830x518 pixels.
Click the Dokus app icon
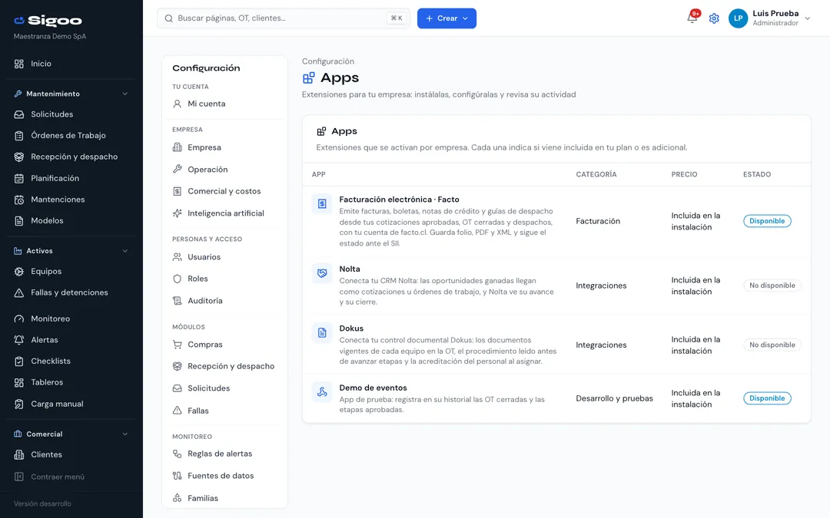322,332
